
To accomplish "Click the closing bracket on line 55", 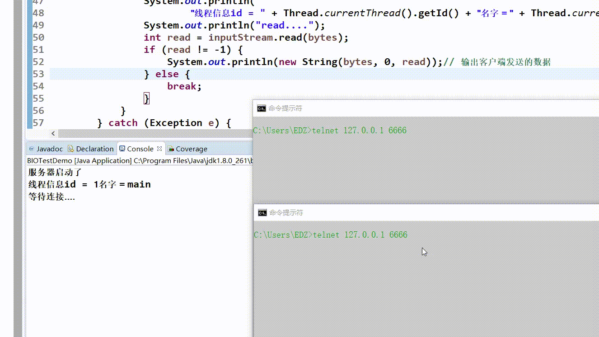I will [146, 98].
